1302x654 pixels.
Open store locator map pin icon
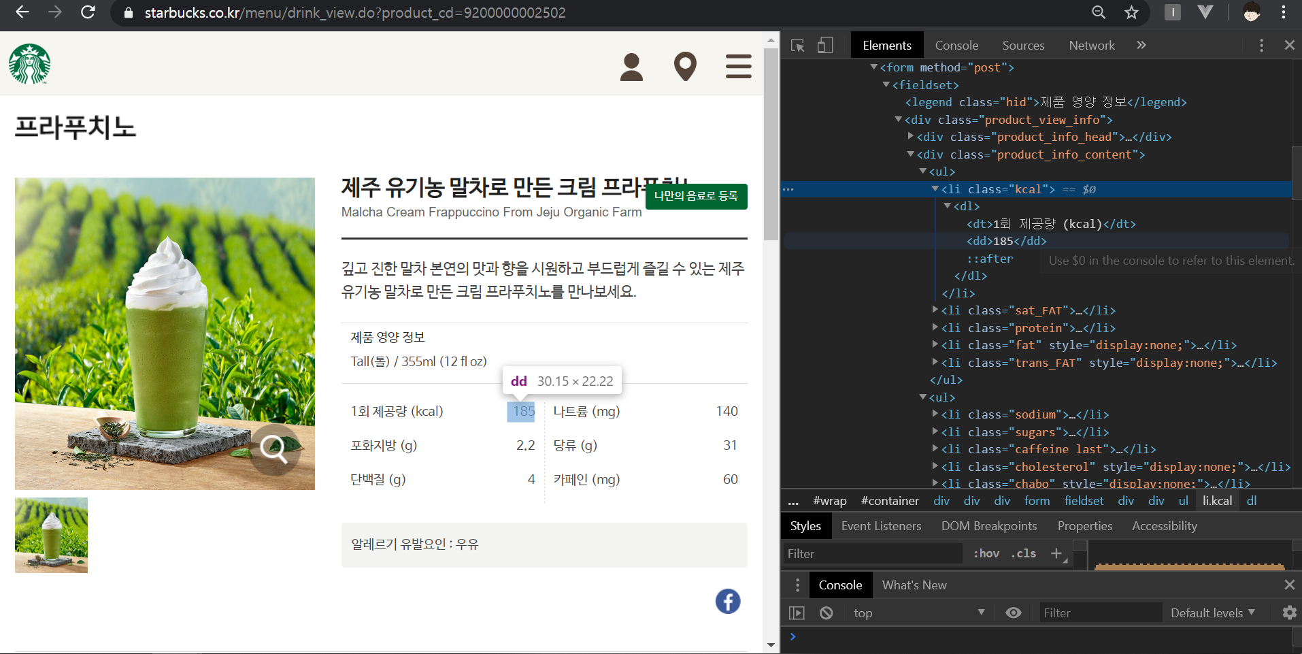685,67
